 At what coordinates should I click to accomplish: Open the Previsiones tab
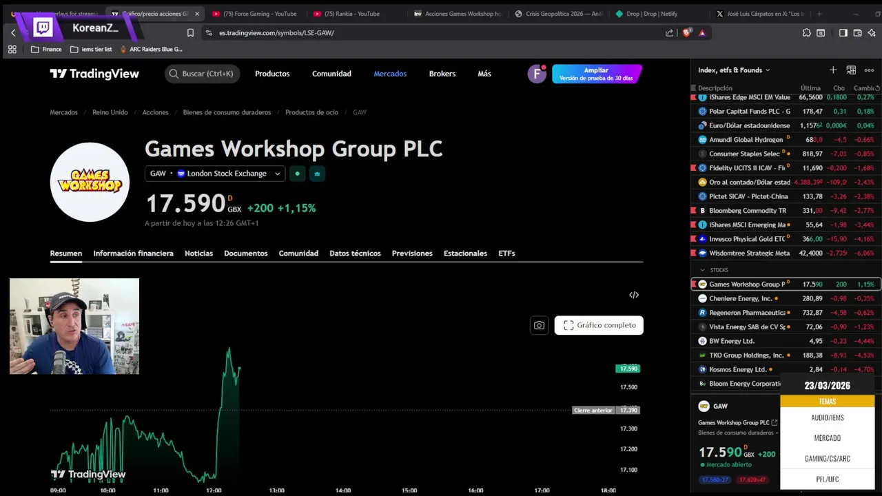pos(412,254)
